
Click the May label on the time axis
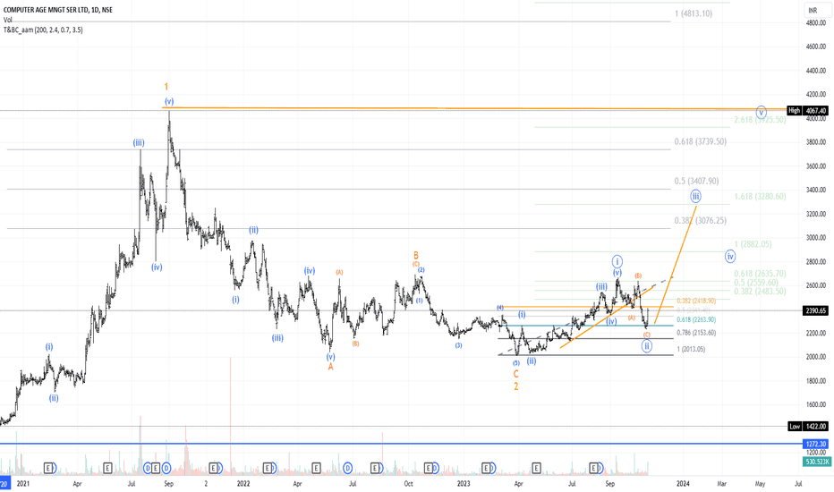click(x=760, y=483)
